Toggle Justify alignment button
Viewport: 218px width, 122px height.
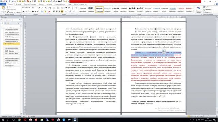pyautogui.click(x=62, y=11)
